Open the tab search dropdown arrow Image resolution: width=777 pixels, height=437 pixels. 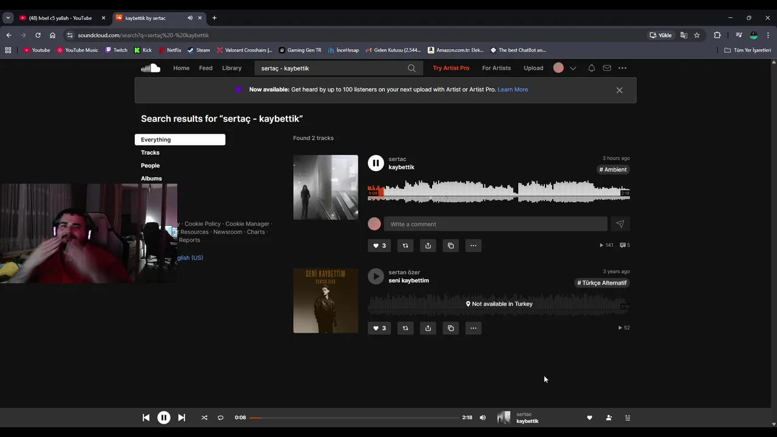tap(8, 18)
